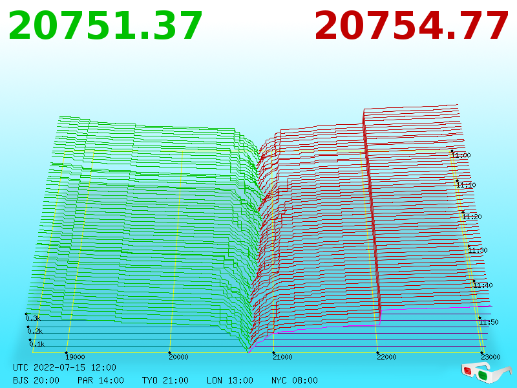Click the red ask price 20754.77
Screen dimensions: 517x388
pos(412,26)
